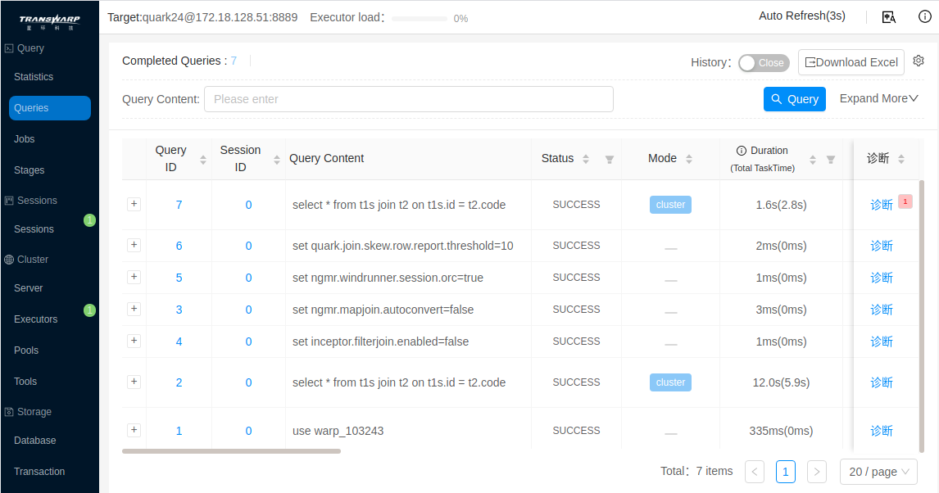Open Expand More filter options

click(x=878, y=99)
